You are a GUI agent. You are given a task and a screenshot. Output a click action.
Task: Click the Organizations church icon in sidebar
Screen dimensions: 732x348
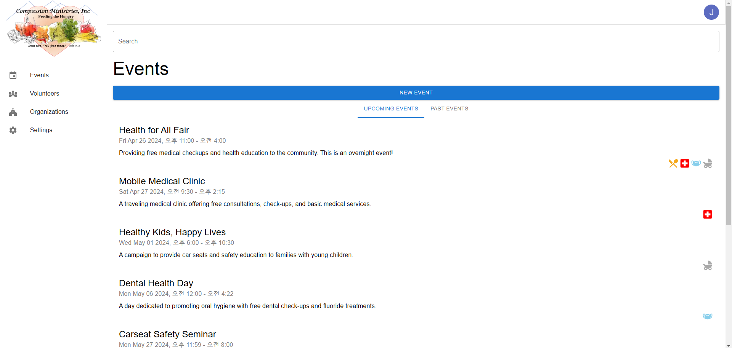tap(13, 112)
